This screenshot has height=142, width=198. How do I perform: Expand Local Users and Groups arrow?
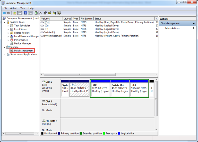click(8, 36)
